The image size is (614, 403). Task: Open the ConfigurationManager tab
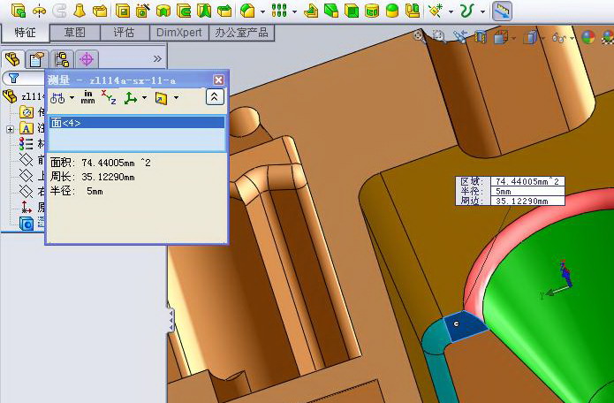click(x=62, y=59)
